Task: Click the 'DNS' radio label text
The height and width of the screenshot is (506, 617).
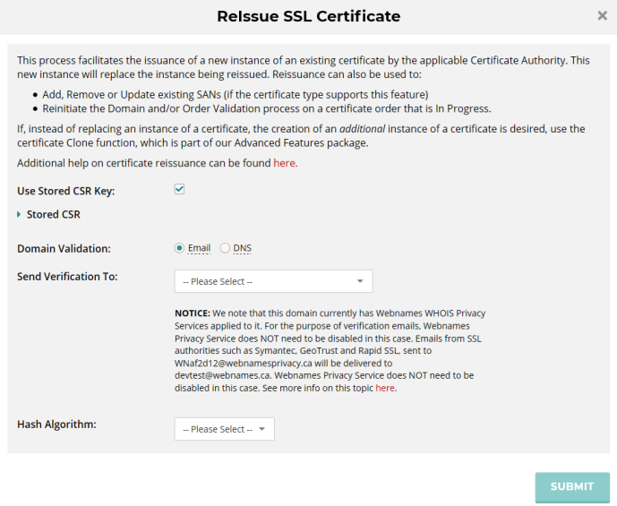Action: tap(242, 248)
